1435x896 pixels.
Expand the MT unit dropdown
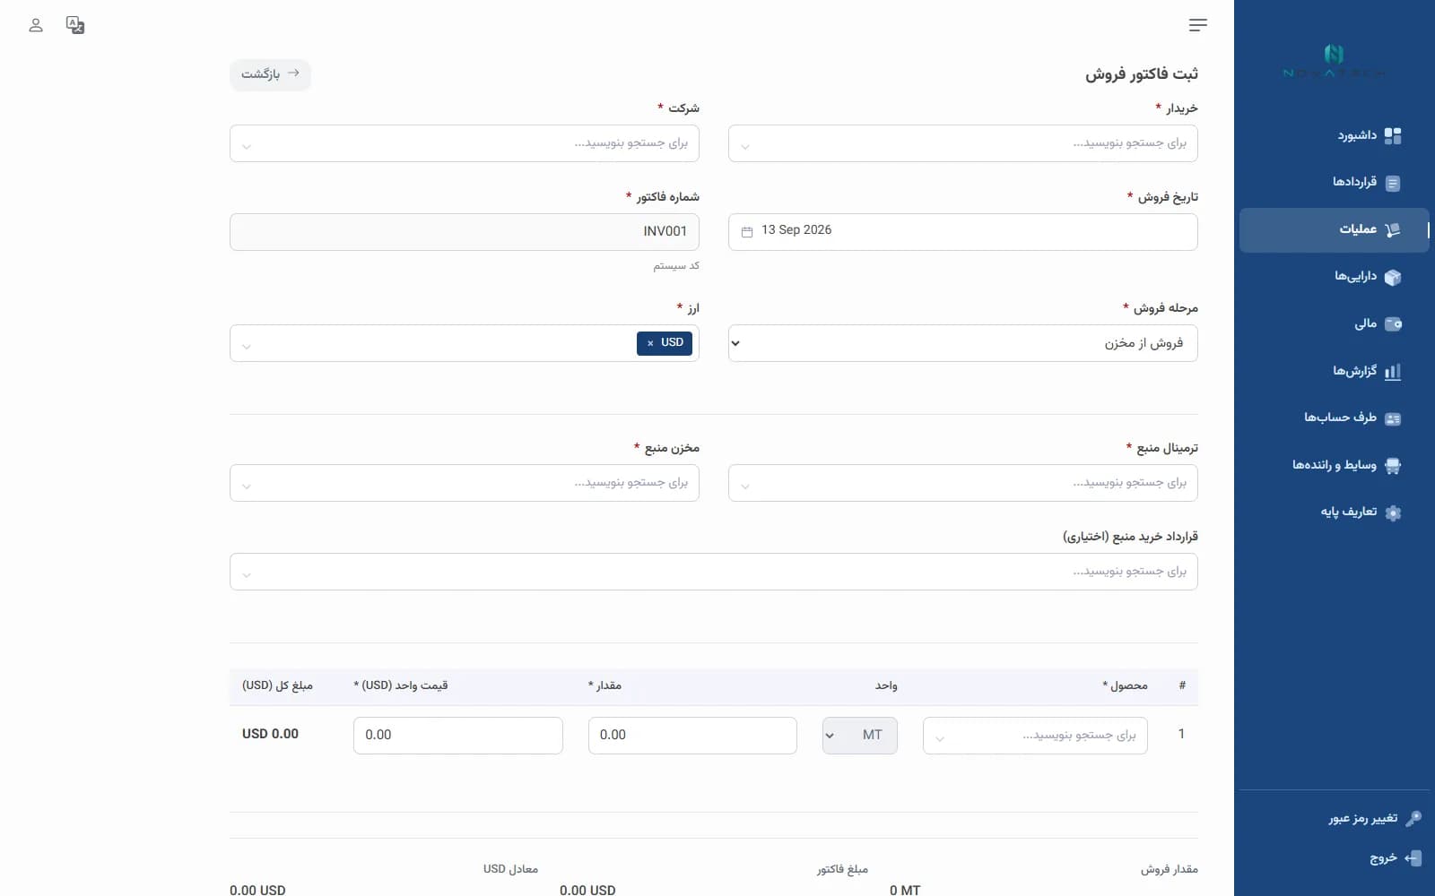(859, 736)
